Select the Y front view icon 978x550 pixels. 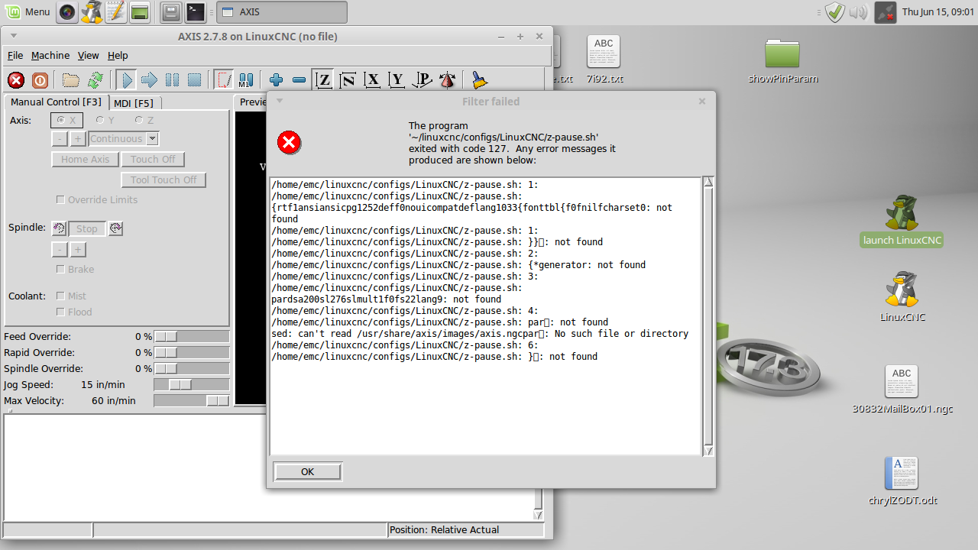tap(396, 79)
